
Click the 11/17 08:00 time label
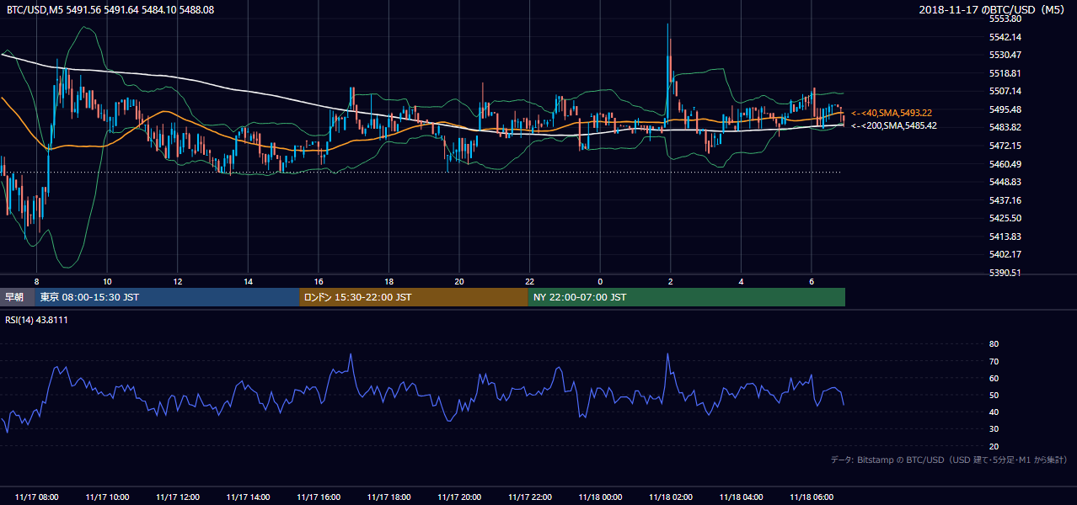[x=37, y=497]
